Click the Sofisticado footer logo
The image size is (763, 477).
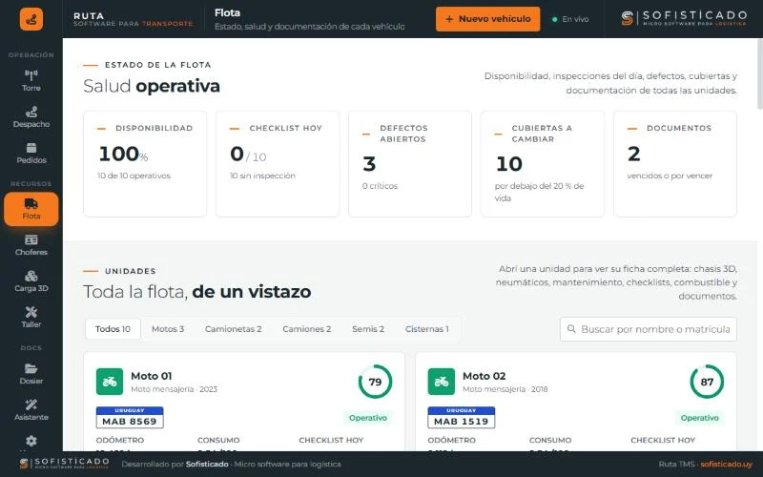[65, 464]
